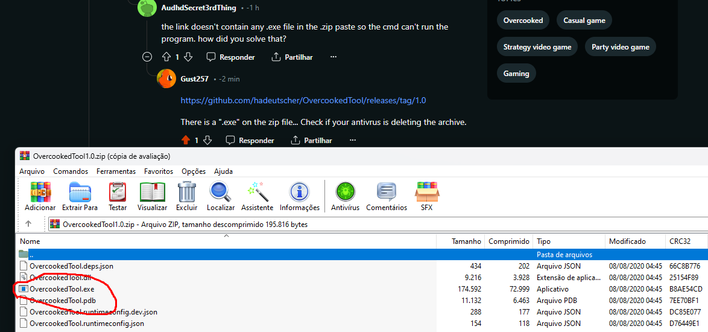Screen dimensions: 708x332
Task: Click Partilhar under AudhdSecret3rdThing's comment
Action: click(292, 57)
